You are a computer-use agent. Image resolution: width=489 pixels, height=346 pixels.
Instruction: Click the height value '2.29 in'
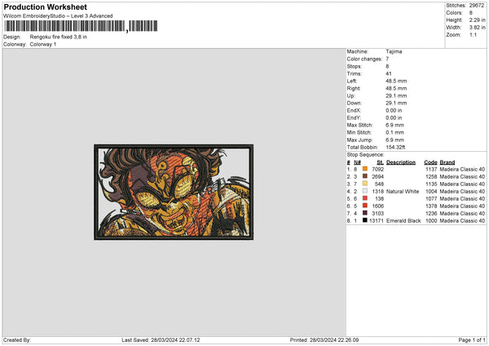[477, 20]
